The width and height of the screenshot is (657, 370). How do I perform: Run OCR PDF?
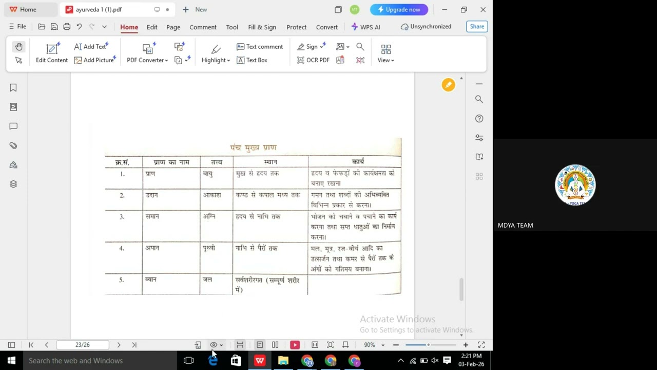(x=313, y=60)
